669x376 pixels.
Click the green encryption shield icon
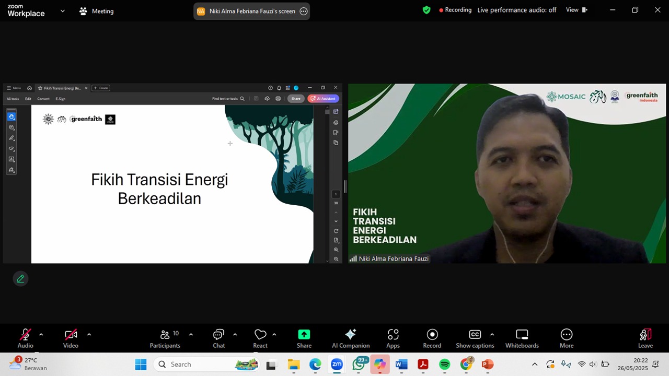coord(426,10)
